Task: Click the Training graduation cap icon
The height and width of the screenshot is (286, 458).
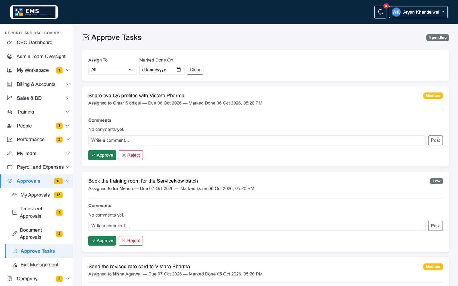Action: click(10, 112)
